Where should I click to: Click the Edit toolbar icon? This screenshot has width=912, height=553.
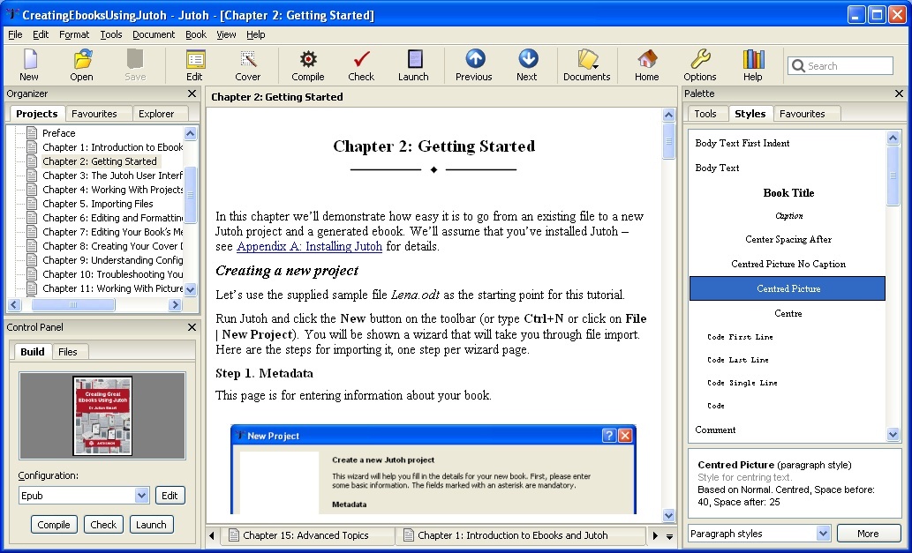(195, 64)
